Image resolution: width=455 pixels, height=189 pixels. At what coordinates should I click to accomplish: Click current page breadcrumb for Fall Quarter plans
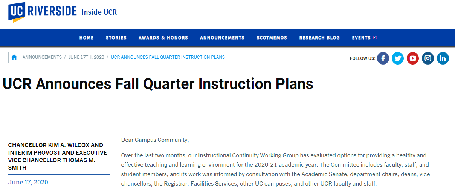[x=168, y=57]
